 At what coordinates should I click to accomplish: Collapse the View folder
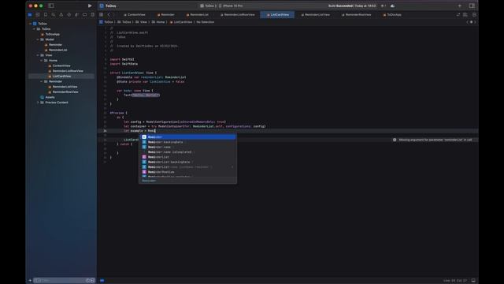tap(38, 55)
